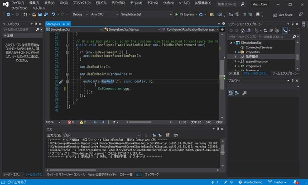Click the master branch button in status bar
The height and width of the screenshot is (185, 308).
pyautogui.click(x=277, y=182)
